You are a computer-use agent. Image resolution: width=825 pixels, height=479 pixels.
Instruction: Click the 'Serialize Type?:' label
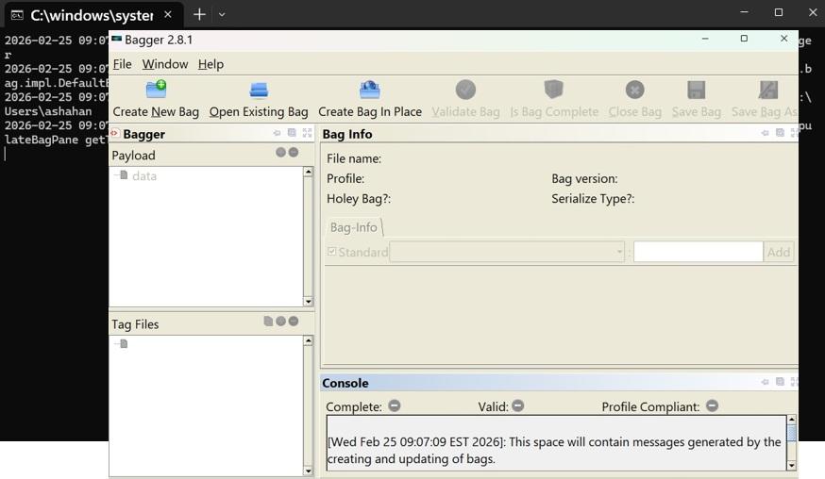[x=593, y=199]
